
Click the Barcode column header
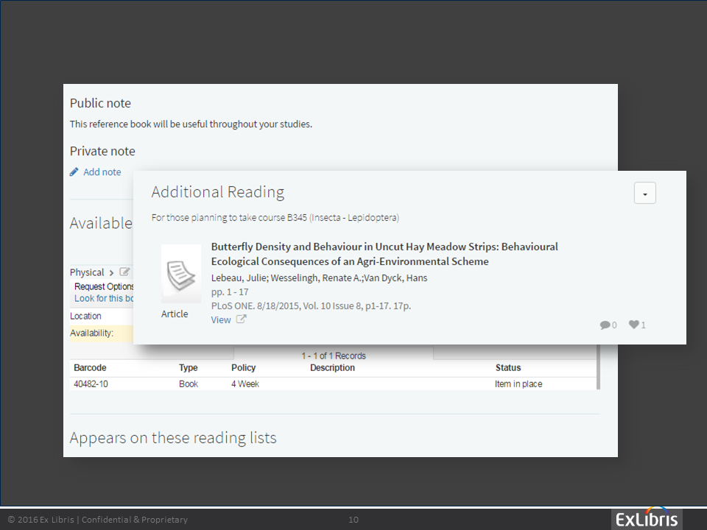(90, 368)
